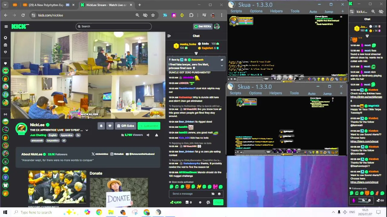Viewport: 387px width, 217px height.
Task: Expand leaderboard arrow in right chat window
Action: pos(367,36)
